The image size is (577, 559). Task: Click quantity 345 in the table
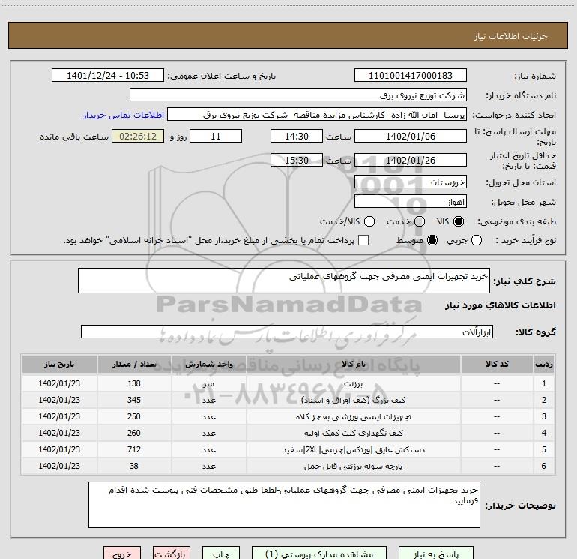(x=134, y=400)
